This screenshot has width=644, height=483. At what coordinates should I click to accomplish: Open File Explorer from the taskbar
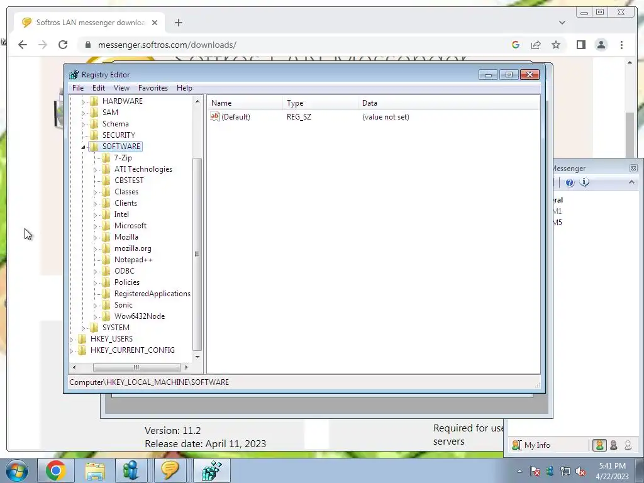(95, 470)
